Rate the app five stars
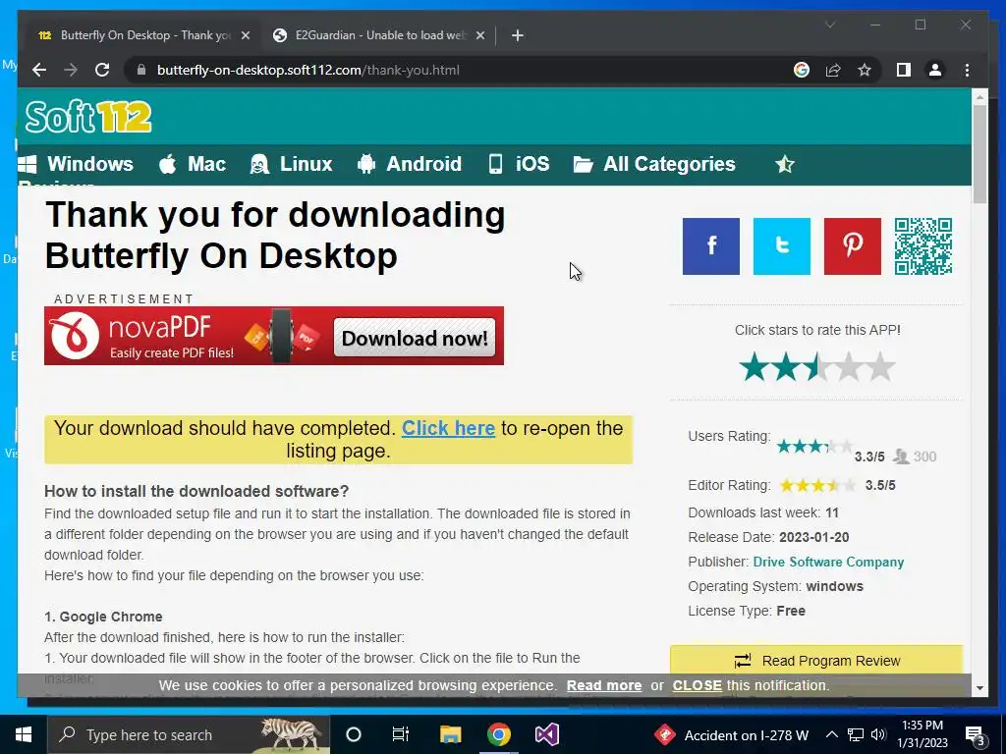This screenshot has height=754, width=1006. pyautogui.click(x=880, y=367)
